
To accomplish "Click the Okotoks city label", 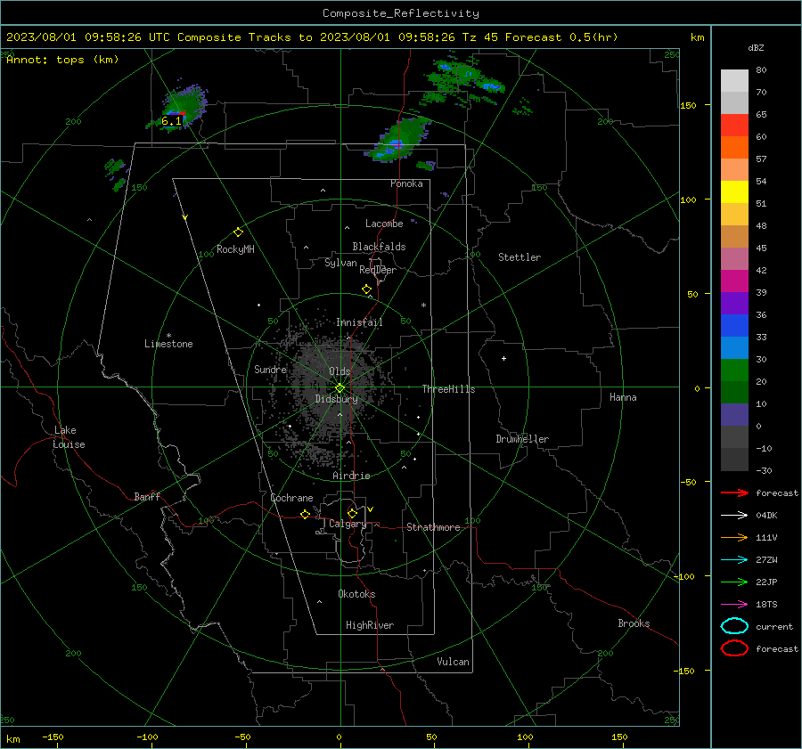I will (356, 594).
